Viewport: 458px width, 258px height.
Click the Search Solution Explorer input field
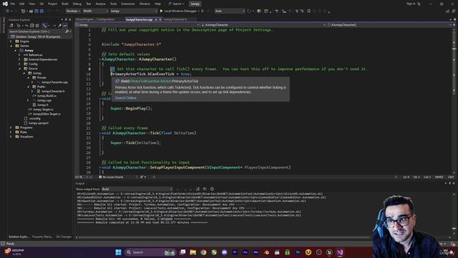pyautogui.click(x=36, y=32)
